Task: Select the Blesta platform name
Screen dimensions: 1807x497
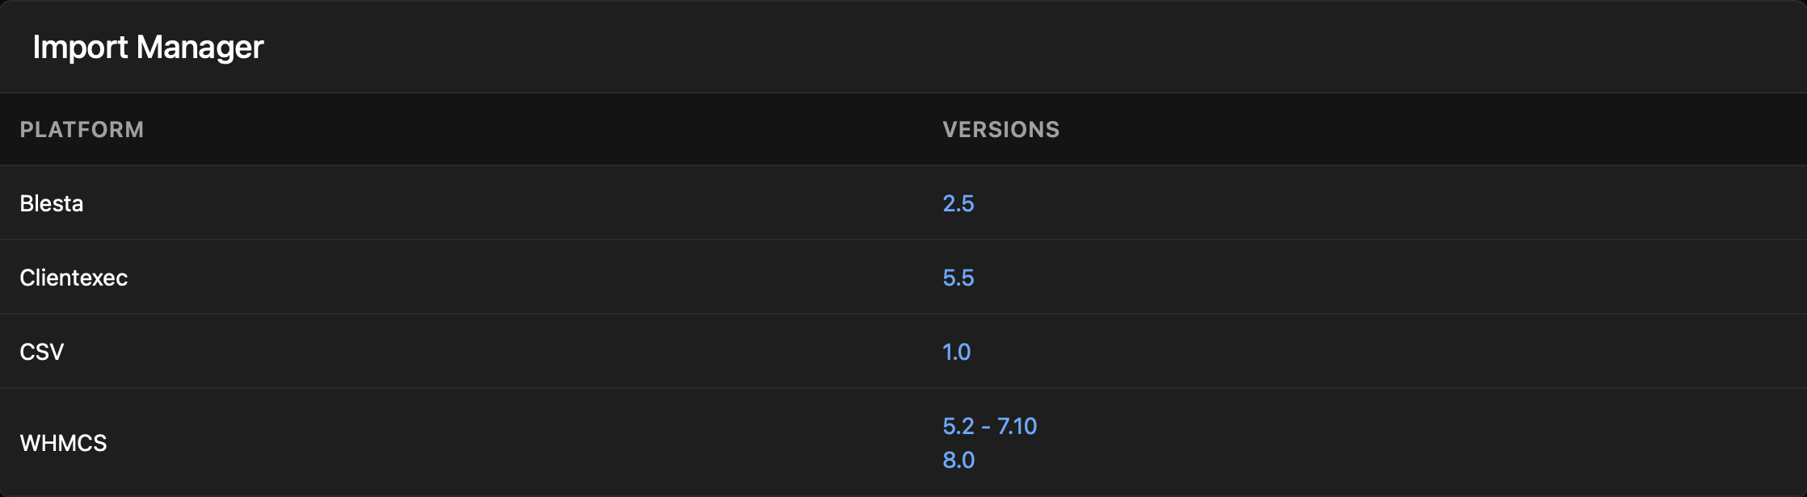Action: [x=51, y=203]
